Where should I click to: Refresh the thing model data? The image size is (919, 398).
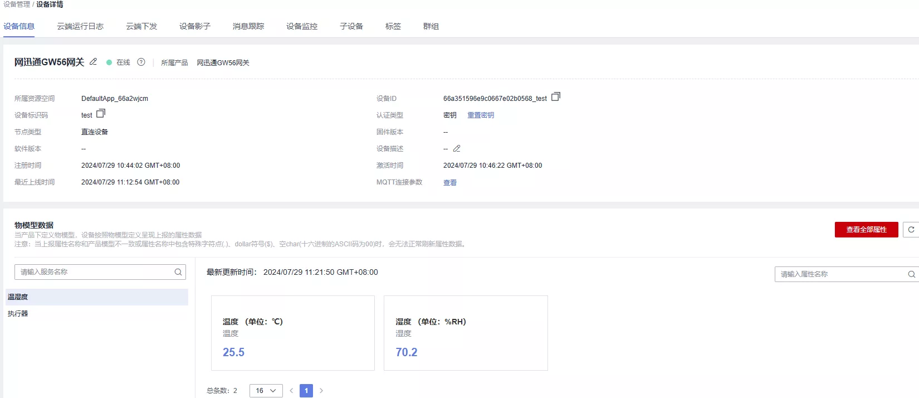pyautogui.click(x=911, y=230)
